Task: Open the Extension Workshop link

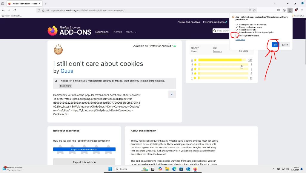Action: (x=215, y=22)
